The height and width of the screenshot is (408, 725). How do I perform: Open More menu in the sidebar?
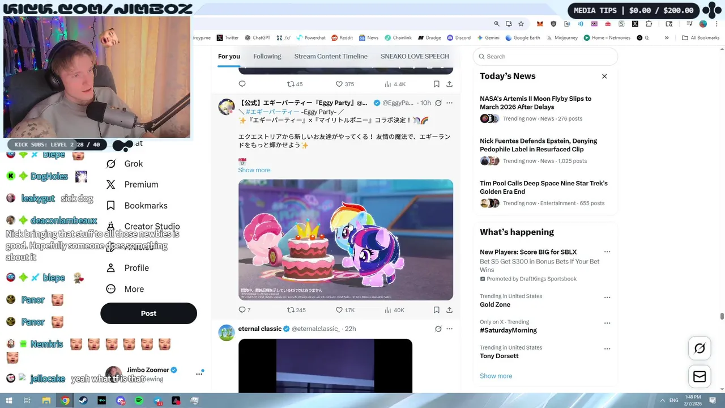(x=125, y=289)
